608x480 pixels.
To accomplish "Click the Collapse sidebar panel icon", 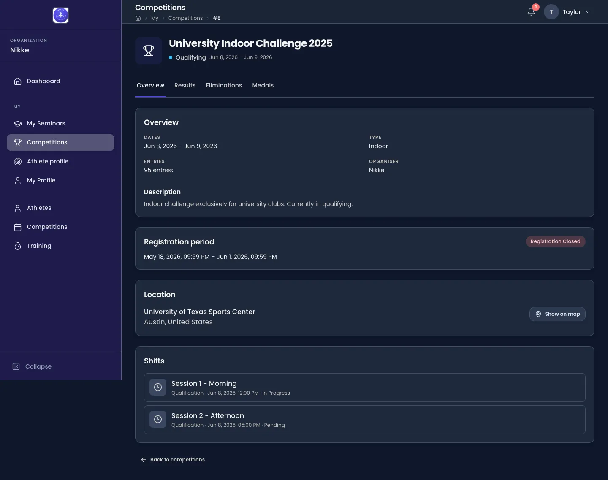I will click(x=16, y=366).
